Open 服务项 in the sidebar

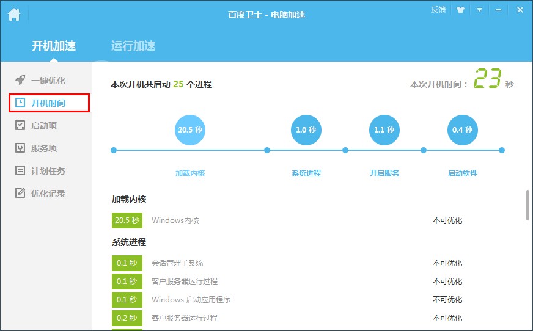[44, 148]
